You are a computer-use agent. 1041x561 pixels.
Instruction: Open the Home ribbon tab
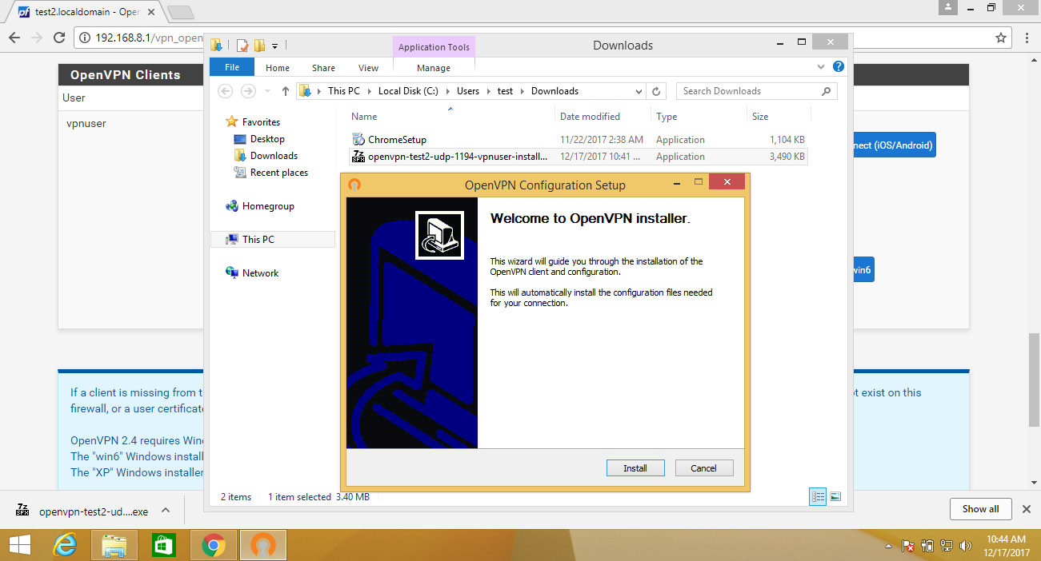tap(278, 68)
